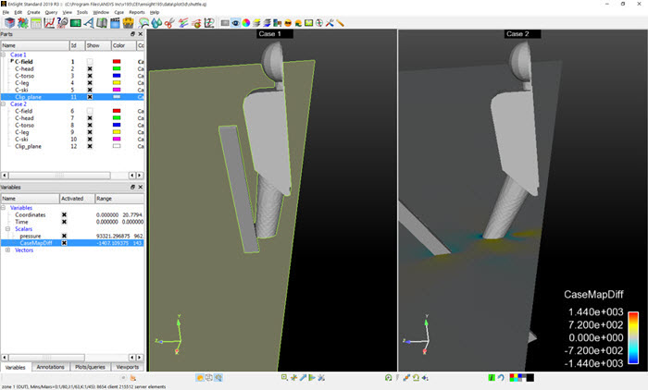Deactivate the pressure scalar variable checkbox
648x390 pixels.
click(x=64, y=236)
